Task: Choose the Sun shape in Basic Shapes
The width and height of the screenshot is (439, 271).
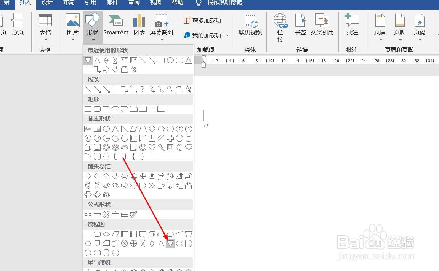Action: click(170, 147)
